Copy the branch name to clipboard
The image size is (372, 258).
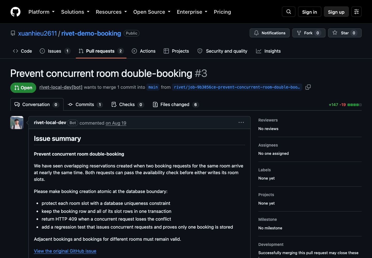[x=308, y=87]
